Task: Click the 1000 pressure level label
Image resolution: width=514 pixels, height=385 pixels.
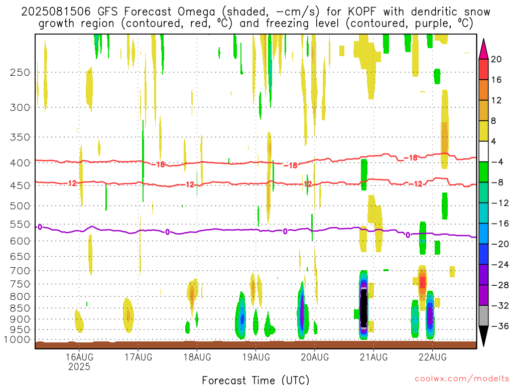Action: pos(17,339)
